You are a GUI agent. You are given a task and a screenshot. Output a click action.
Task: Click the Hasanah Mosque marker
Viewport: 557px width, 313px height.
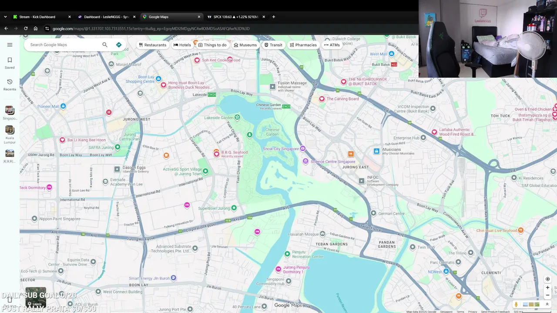pyautogui.click(x=322, y=234)
